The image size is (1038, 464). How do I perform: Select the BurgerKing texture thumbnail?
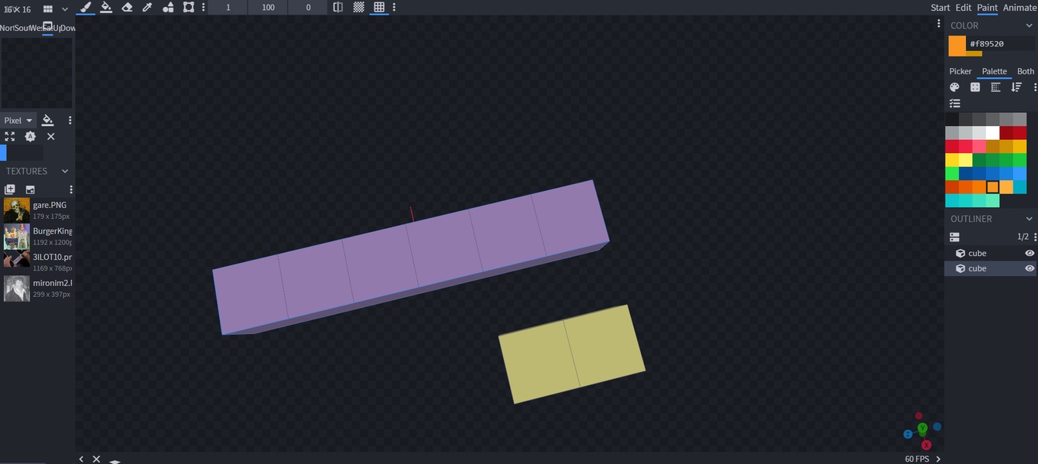coord(16,236)
